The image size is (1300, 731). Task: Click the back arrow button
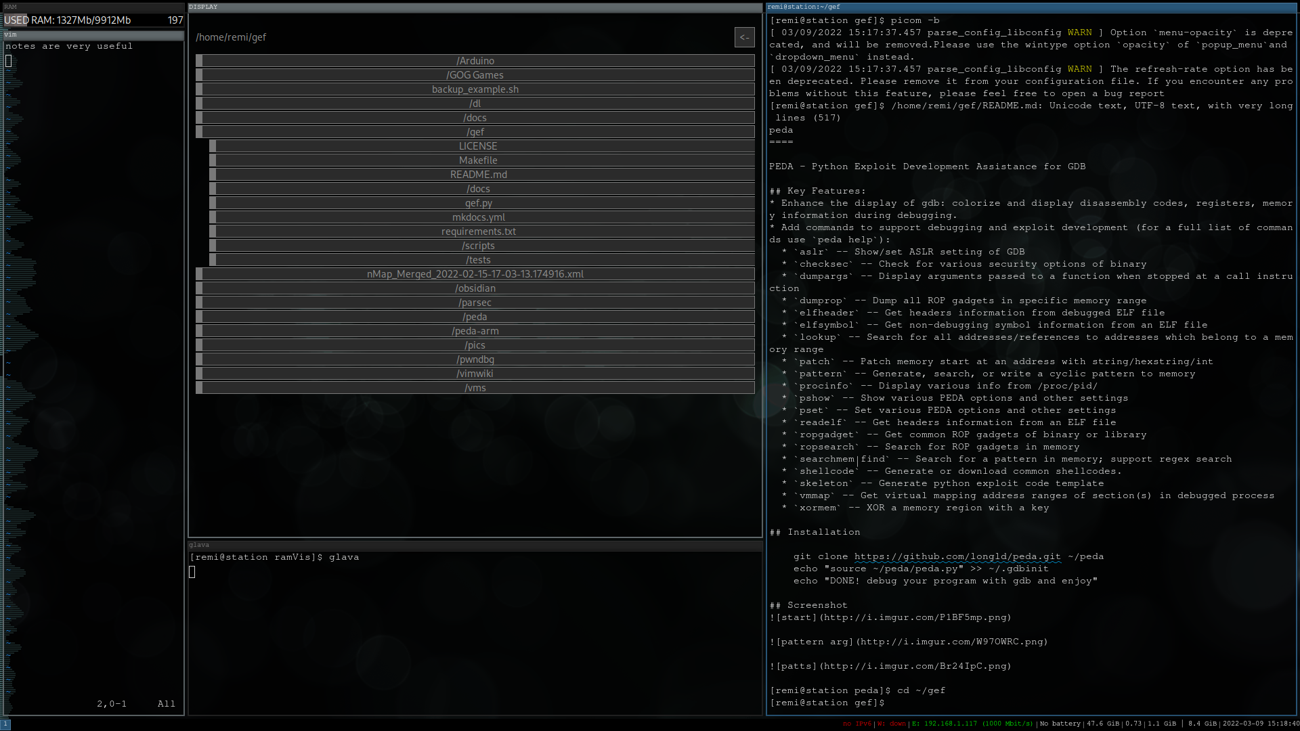[x=744, y=37]
